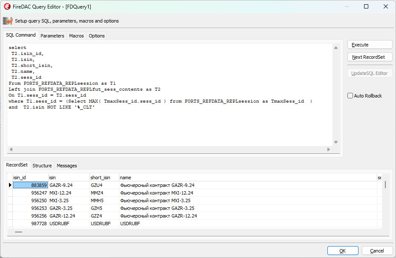
Task: Click name cell Фьючерсный контракт MXI-3.25
Action: click(248, 201)
